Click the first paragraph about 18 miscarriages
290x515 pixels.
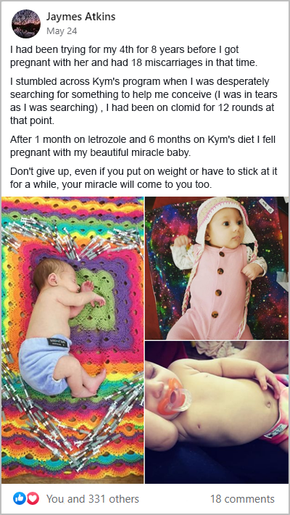tap(133, 56)
